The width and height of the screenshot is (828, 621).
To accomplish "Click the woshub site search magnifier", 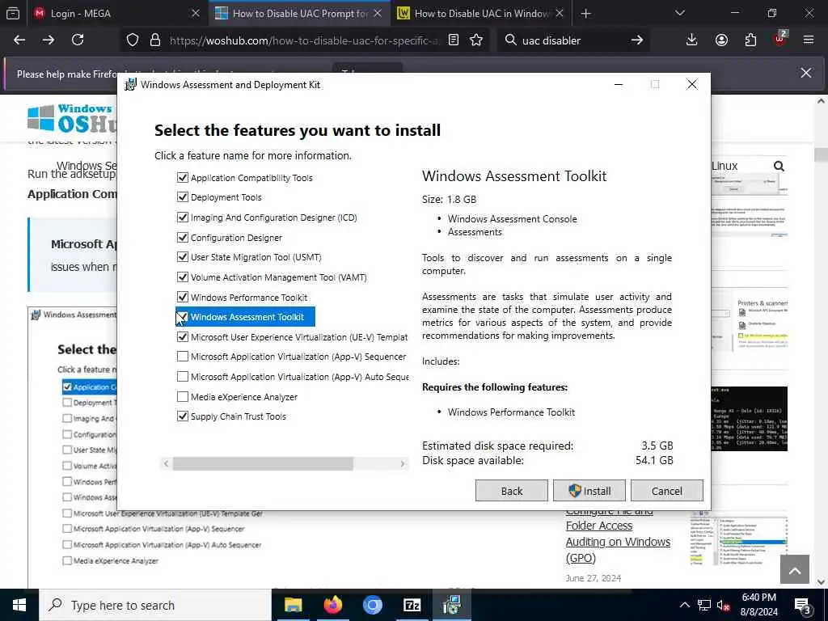I will (x=779, y=167).
